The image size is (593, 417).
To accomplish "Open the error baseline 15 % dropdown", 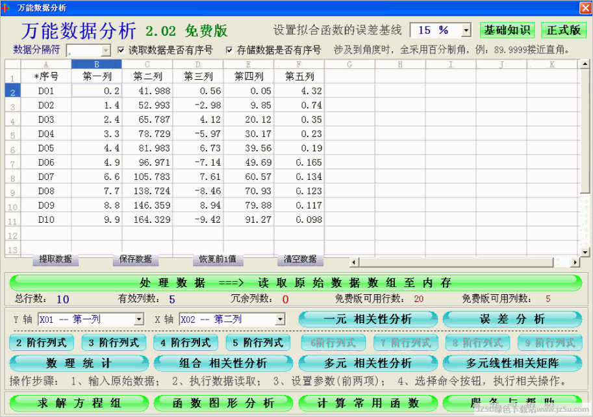I will point(466,31).
